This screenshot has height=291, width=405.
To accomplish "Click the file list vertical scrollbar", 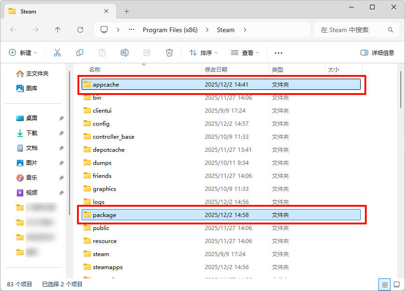I will [401, 90].
